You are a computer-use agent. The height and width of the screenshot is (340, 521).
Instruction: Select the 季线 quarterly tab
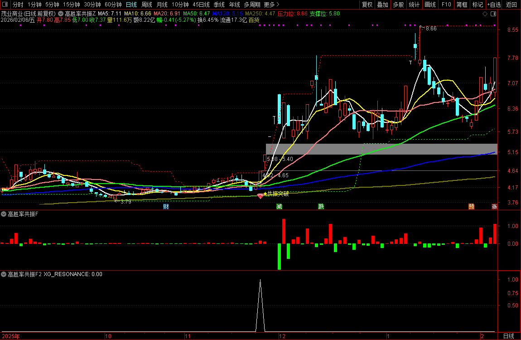point(219,5)
